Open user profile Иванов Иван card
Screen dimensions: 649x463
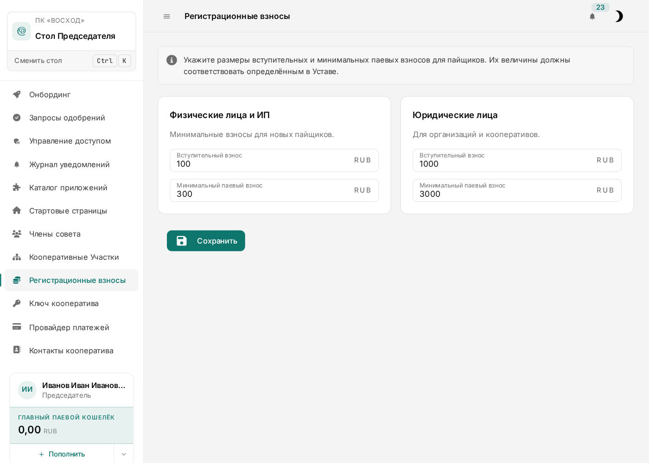(x=71, y=390)
